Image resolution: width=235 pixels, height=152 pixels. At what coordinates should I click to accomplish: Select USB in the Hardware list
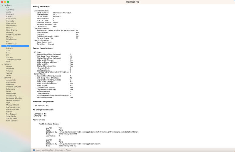8,62
